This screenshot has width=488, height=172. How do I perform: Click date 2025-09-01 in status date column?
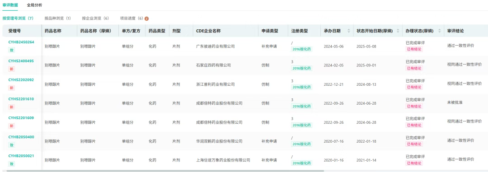click(x=366, y=65)
